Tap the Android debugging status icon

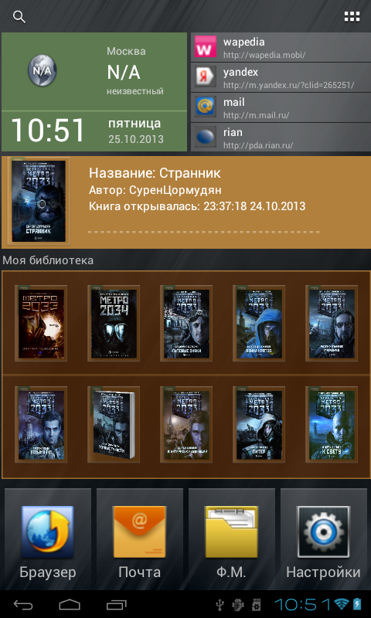click(x=238, y=604)
